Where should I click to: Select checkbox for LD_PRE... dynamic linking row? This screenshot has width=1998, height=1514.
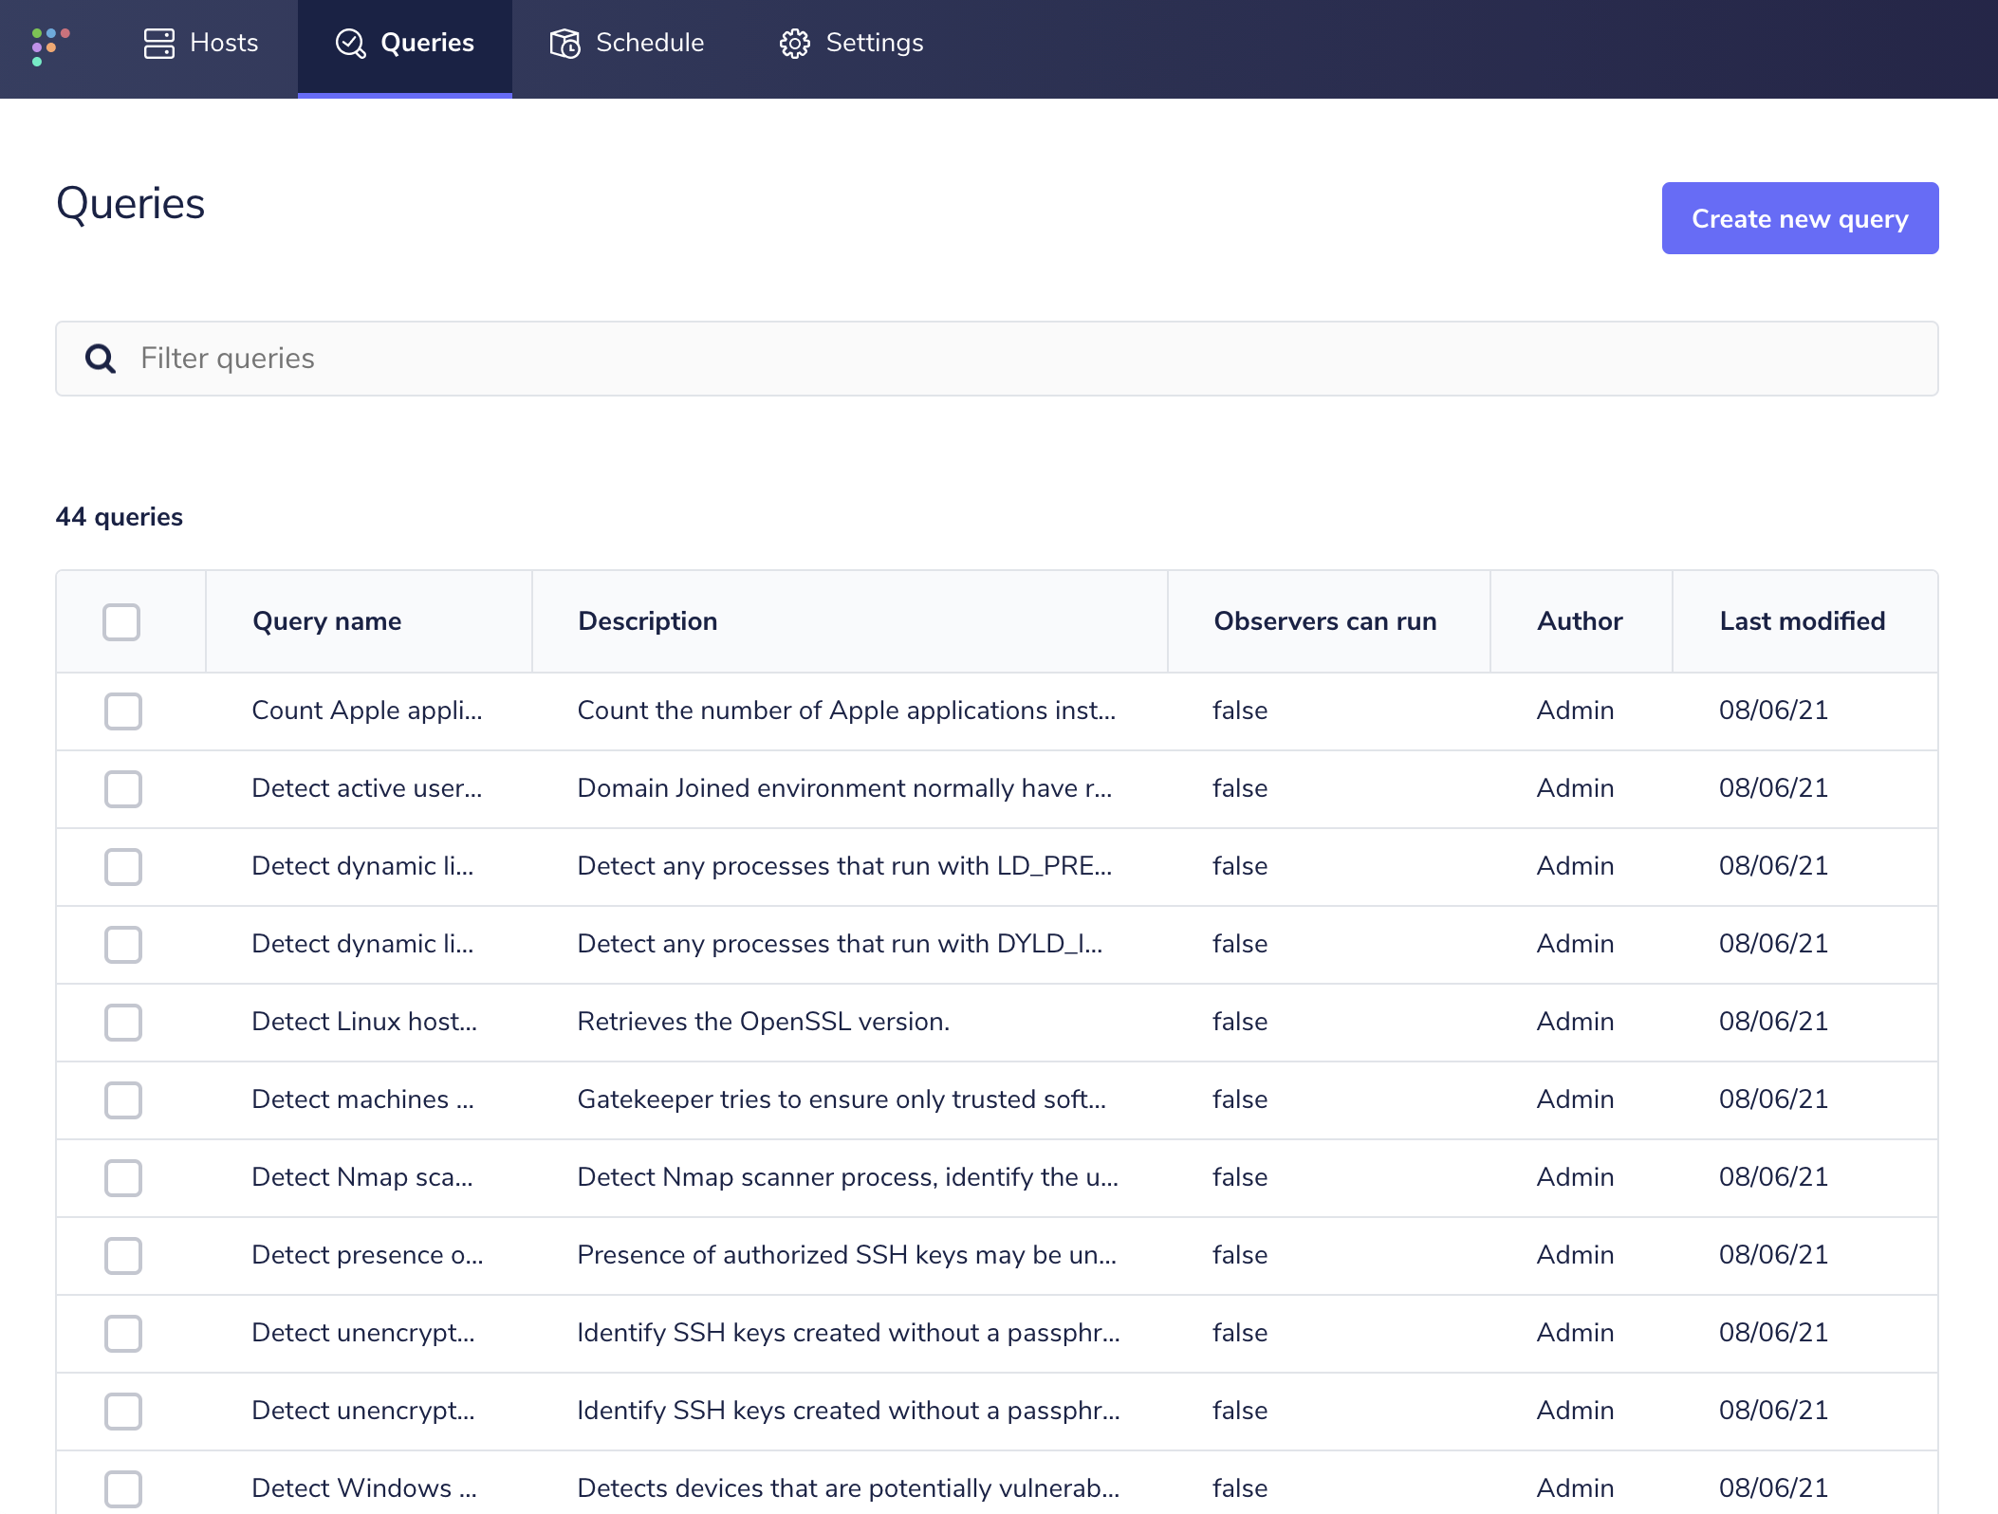click(123, 867)
